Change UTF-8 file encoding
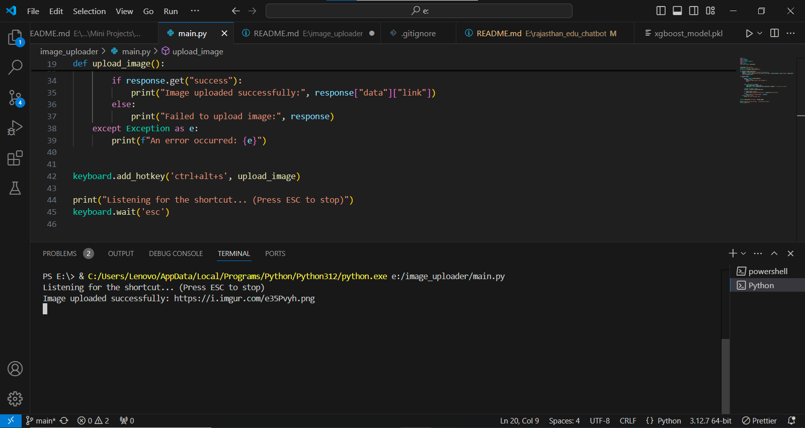The width and height of the screenshot is (805, 428). pos(600,420)
